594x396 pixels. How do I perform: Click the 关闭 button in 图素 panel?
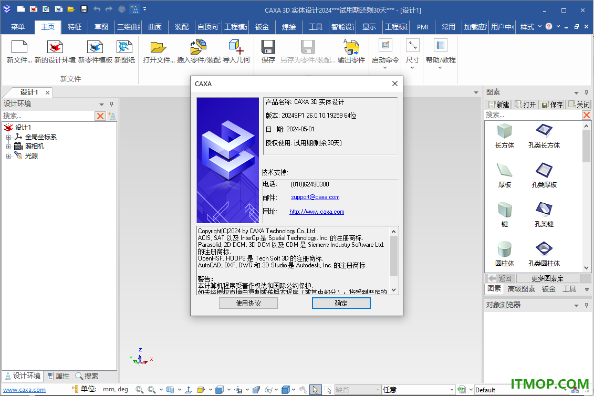tap(579, 105)
